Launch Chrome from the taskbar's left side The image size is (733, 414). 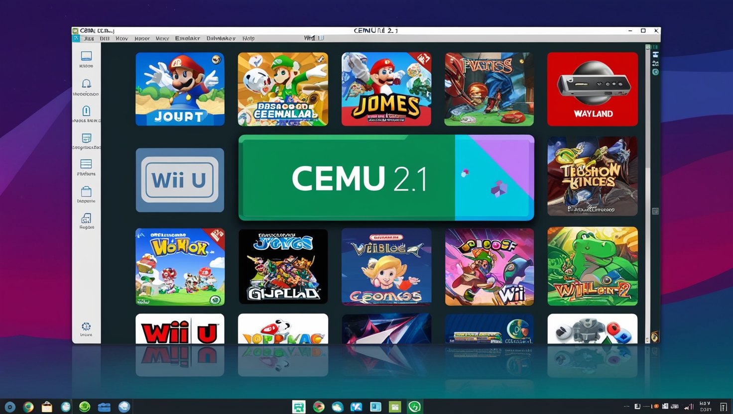(x=28, y=407)
